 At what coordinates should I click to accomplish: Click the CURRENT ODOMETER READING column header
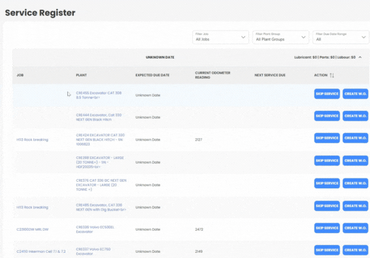click(212, 75)
